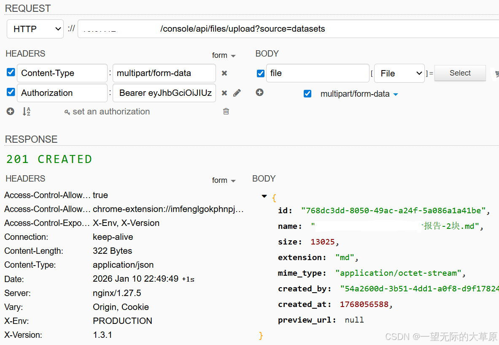Image resolution: width=499 pixels, height=345 pixels.
Task: Add a body form parameter with the plus icon
Action: (x=260, y=92)
